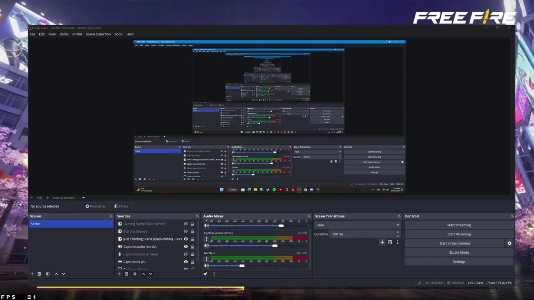Add a new scene with plus icon
The width and height of the screenshot is (534, 300).
[32, 274]
